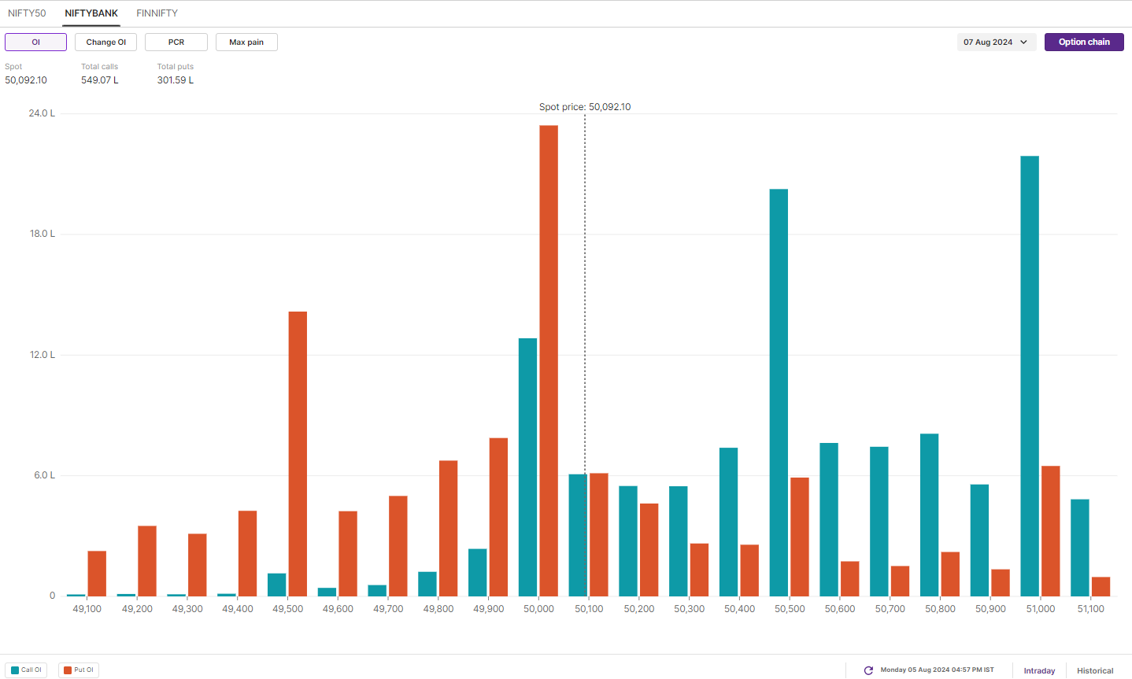Click the Spot price 50,092.10 chart label
This screenshot has height=679, width=1132.
point(585,107)
